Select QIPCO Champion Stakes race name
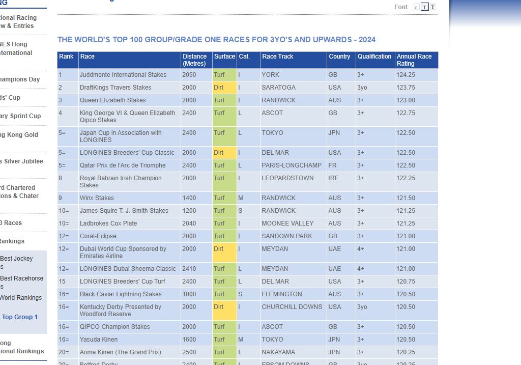The width and height of the screenshot is (521, 365). pos(114,327)
